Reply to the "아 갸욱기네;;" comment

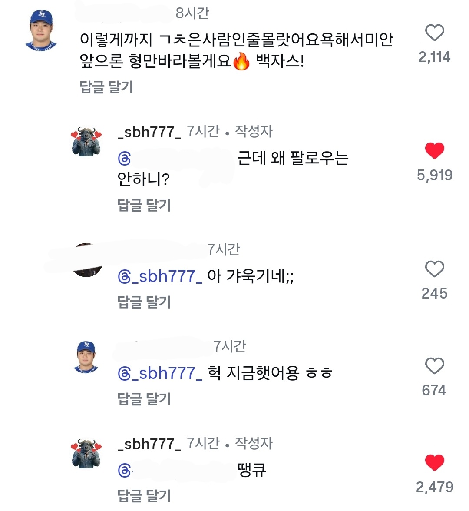[x=144, y=302]
